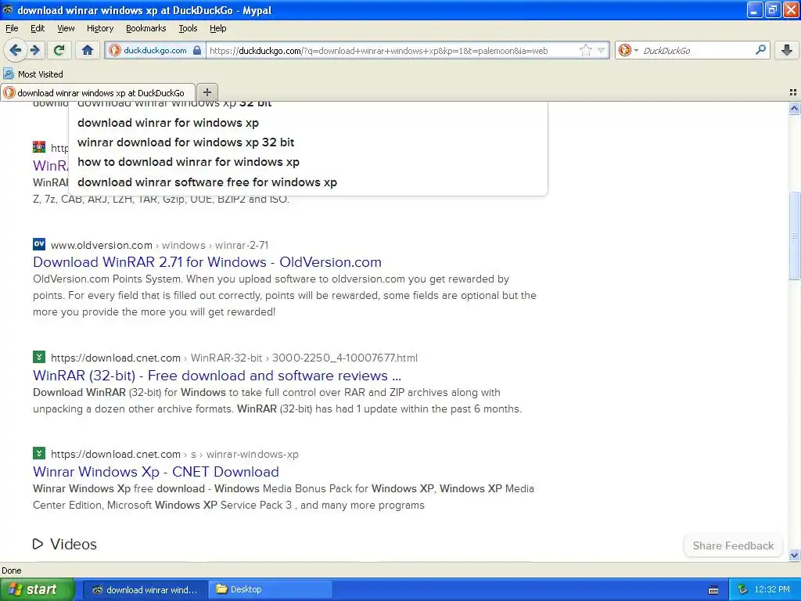Viewport: 801px width, 601px height.
Task: Click the cnet winrar-windows-xp result URL
Action: coord(174,454)
